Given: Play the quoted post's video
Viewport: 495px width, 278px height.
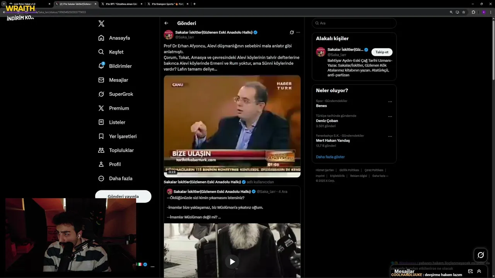Looking at the screenshot, I should pyautogui.click(x=232, y=262).
